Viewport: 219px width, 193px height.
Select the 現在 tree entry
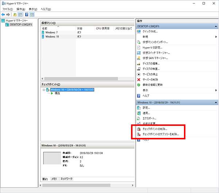(x=57, y=93)
